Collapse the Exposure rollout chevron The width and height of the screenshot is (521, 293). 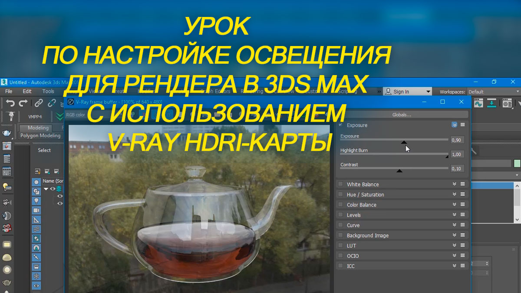tap(455, 125)
